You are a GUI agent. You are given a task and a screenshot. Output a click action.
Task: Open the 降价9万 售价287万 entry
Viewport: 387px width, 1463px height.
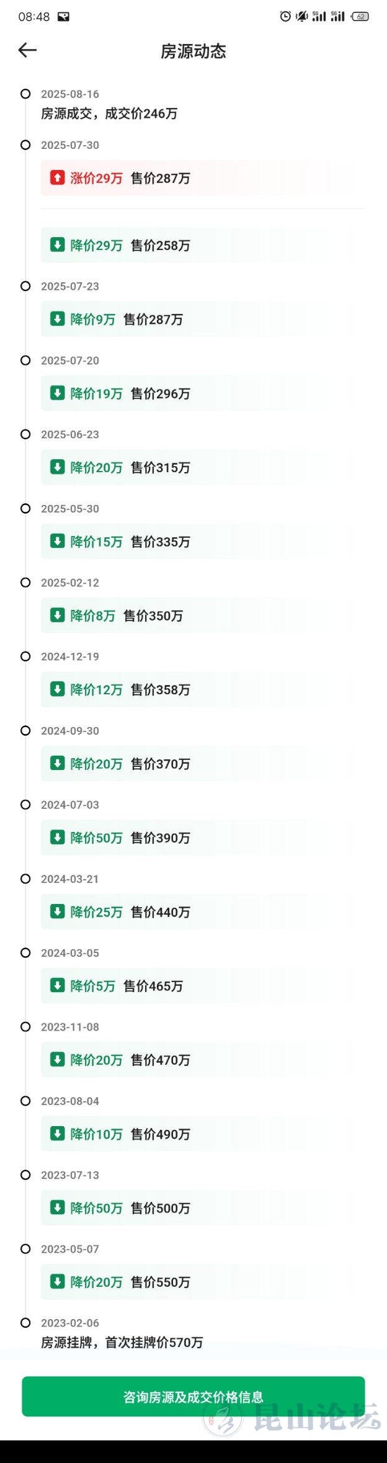coord(196,319)
